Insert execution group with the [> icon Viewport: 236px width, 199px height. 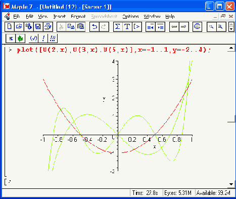coord(136,27)
